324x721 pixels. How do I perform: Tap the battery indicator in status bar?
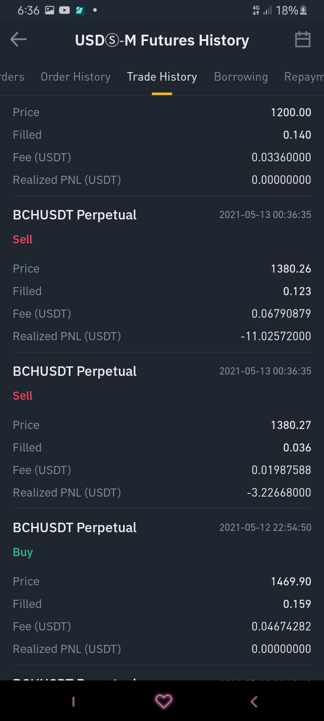(303, 10)
